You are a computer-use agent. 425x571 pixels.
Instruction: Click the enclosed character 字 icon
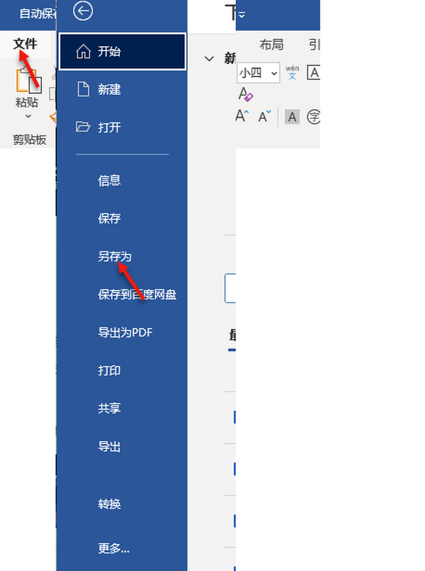pos(313,117)
